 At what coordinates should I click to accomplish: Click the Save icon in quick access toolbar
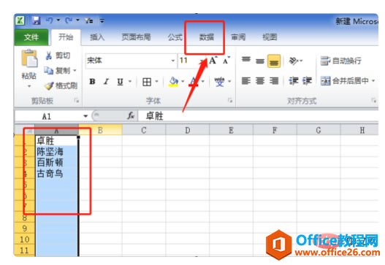[x=36, y=20]
